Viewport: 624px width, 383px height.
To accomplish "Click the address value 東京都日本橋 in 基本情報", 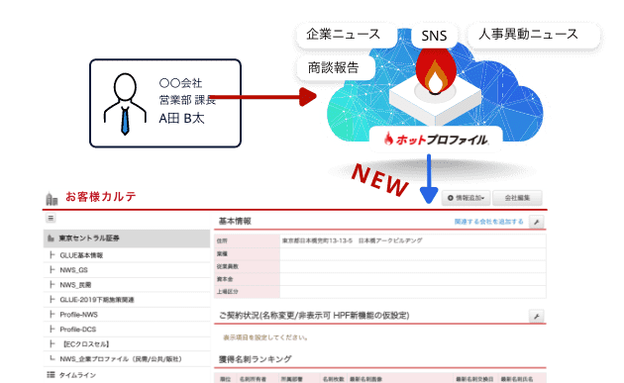I will tap(353, 240).
